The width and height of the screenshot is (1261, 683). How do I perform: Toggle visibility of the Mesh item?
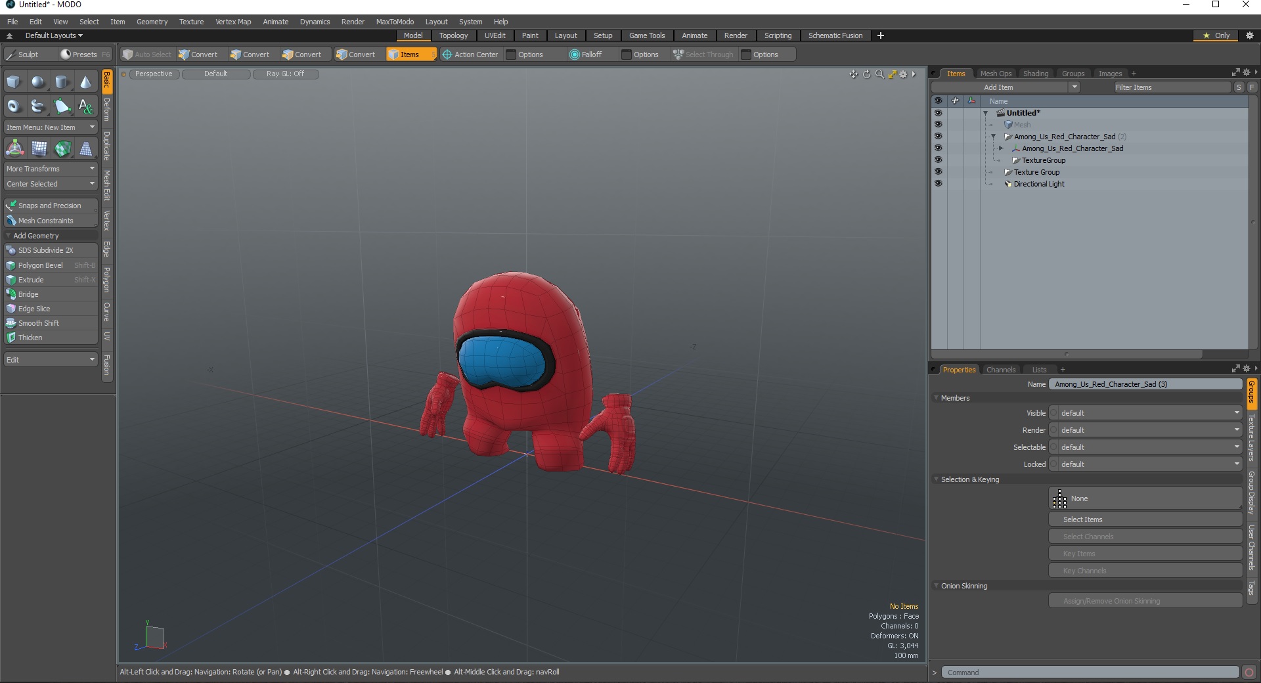938,125
